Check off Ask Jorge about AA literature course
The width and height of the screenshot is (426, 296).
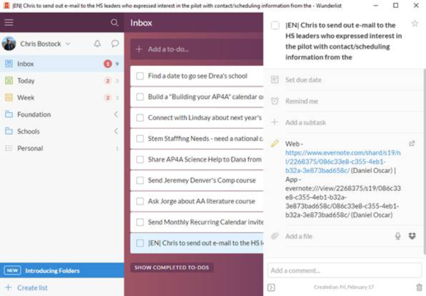(140, 202)
